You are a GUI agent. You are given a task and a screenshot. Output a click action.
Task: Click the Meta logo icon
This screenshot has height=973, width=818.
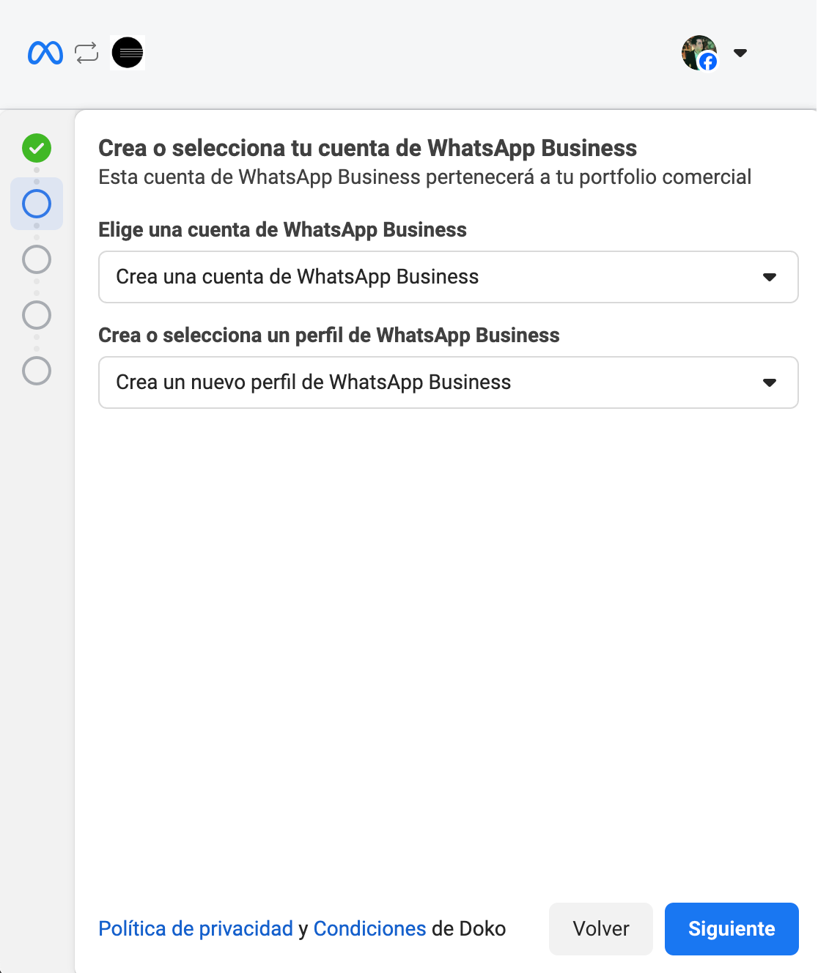click(x=45, y=53)
